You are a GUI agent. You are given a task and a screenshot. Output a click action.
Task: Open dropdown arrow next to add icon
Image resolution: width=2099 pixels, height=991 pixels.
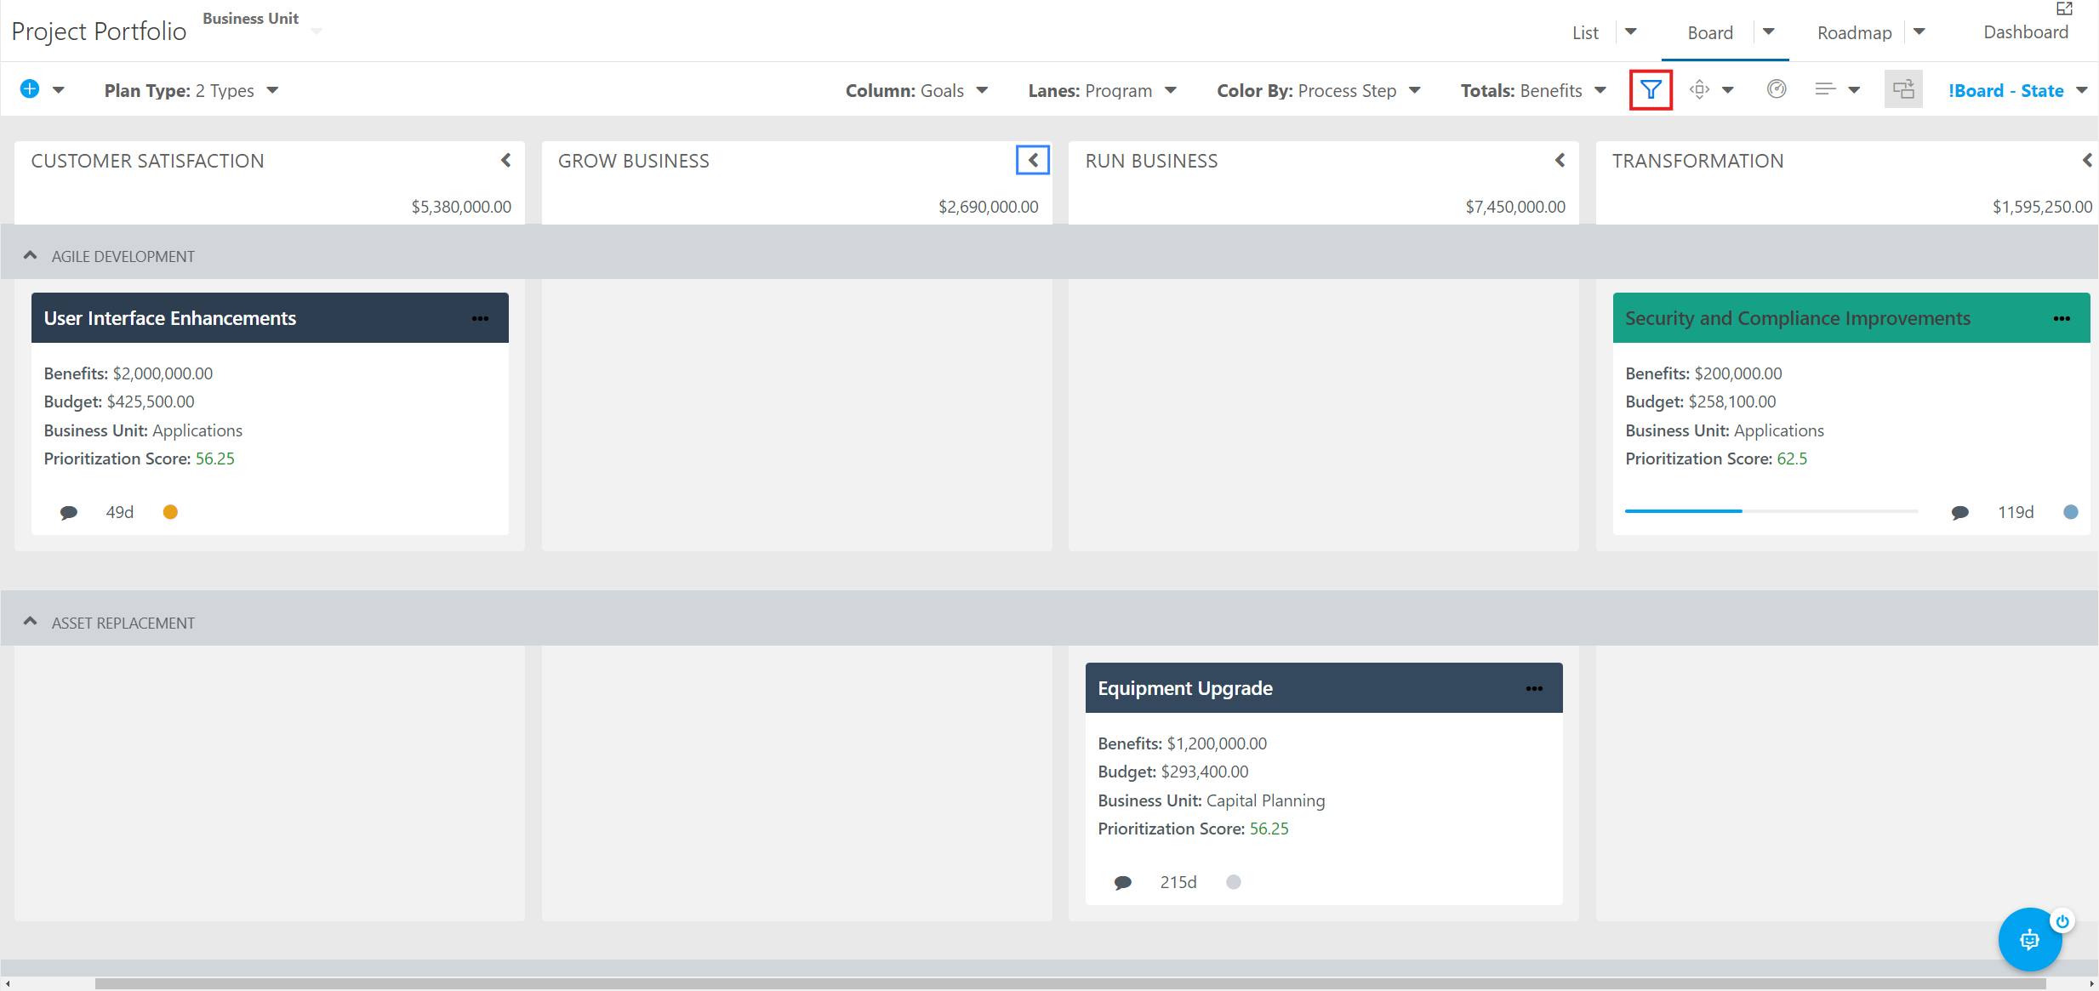point(59,90)
